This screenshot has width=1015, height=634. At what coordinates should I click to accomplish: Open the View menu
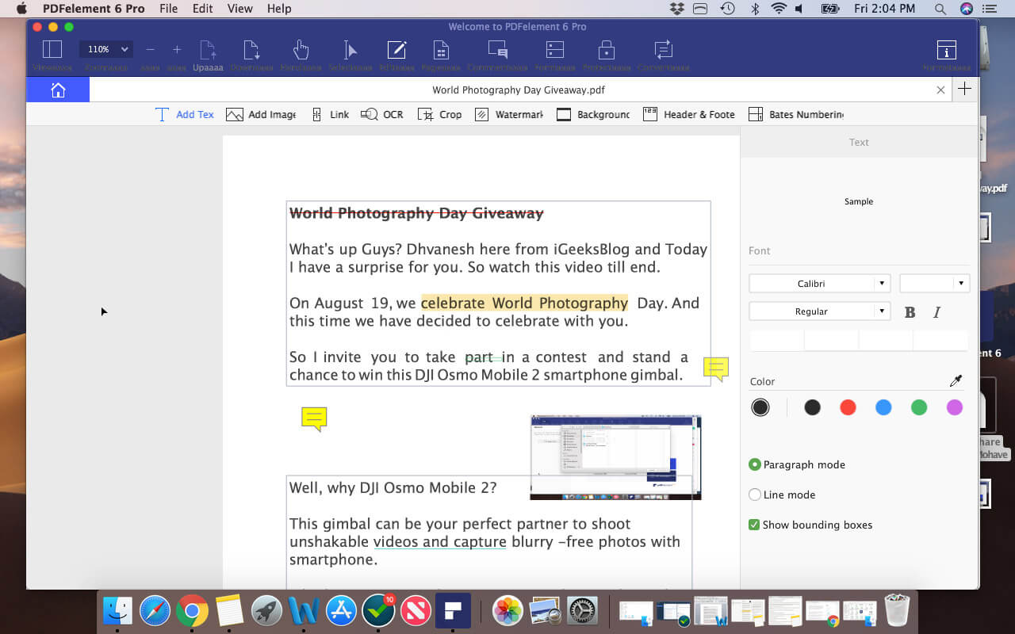pos(239,9)
